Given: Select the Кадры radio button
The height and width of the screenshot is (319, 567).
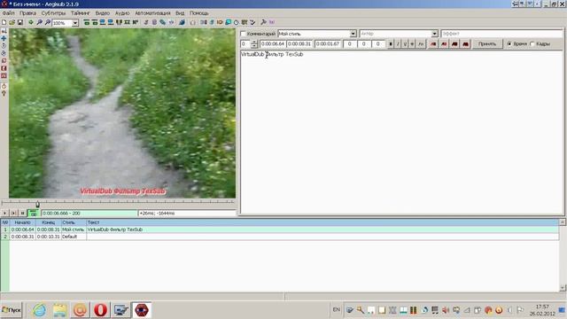Looking at the screenshot, I should coord(532,43).
